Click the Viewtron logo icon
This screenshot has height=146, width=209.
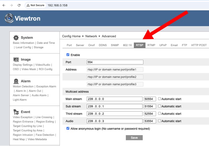[9, 18]
